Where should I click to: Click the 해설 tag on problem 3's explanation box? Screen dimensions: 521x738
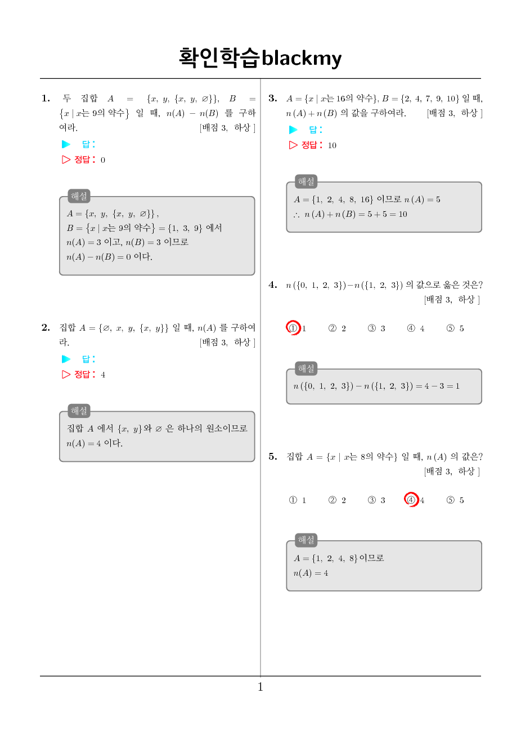(x=306, y=181)
